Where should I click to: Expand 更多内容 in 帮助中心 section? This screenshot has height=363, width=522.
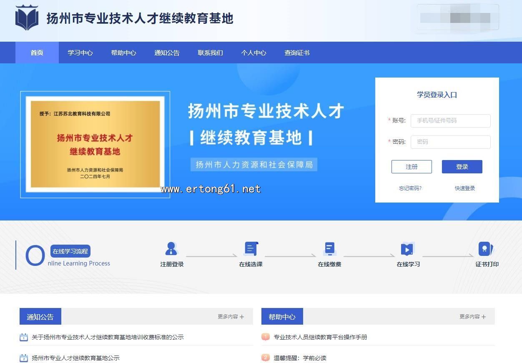pyautogui.click(x=472, y=317)
